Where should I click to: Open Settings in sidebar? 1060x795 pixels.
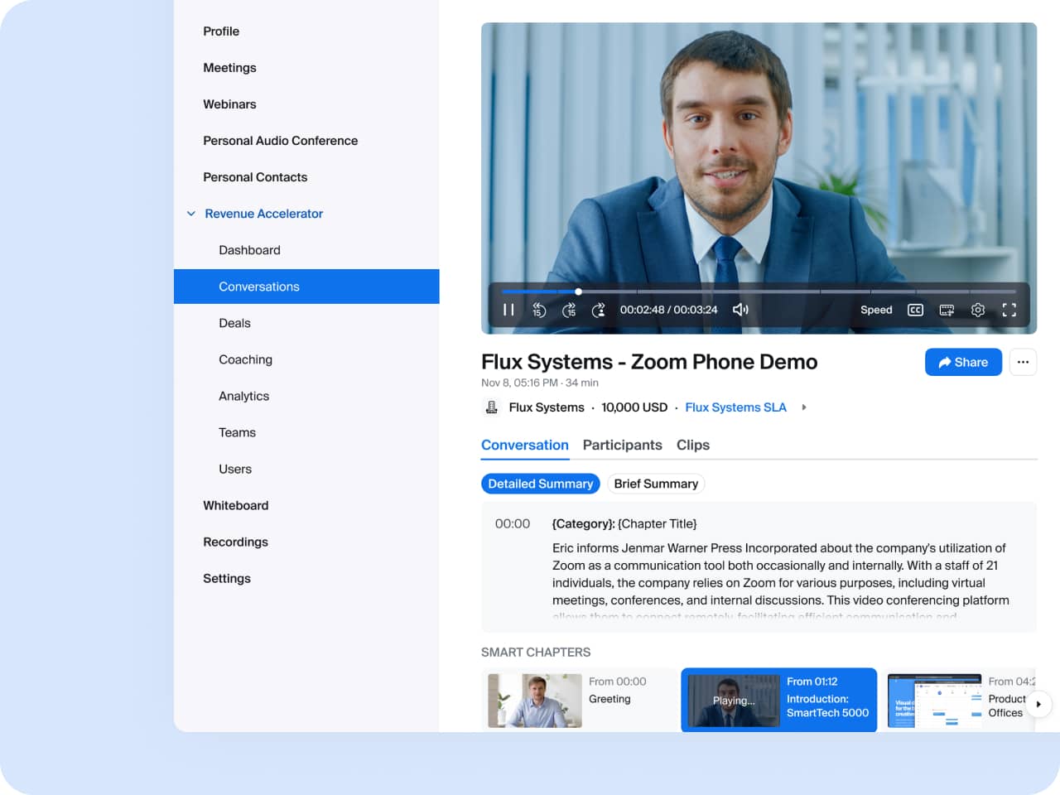[x=227, y=578]
